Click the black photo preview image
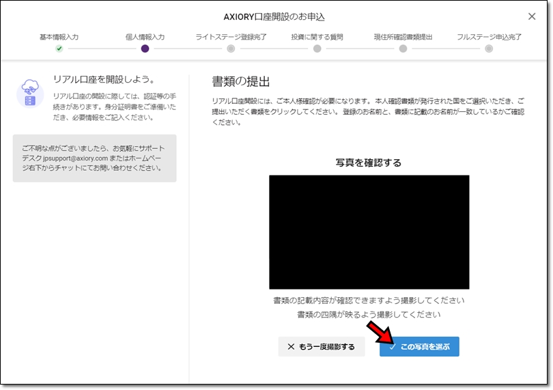The width and height of the screenshot is (553, 390). [x=369, y=232]
